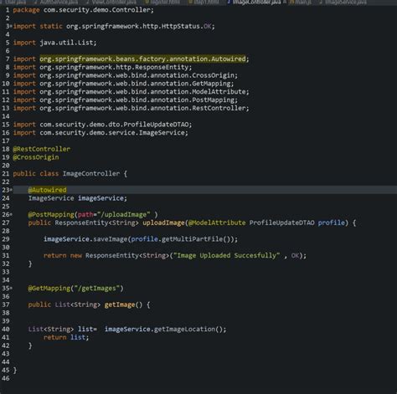Click the 'profile' parameter name on line 27

pyautogui.click(x=332, y=223)
